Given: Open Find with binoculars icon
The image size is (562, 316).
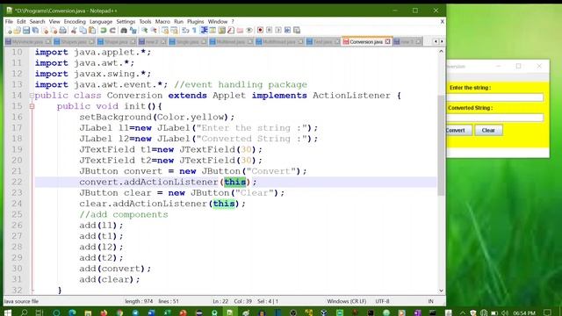Looking at the screenshot, I should [124, 31].
